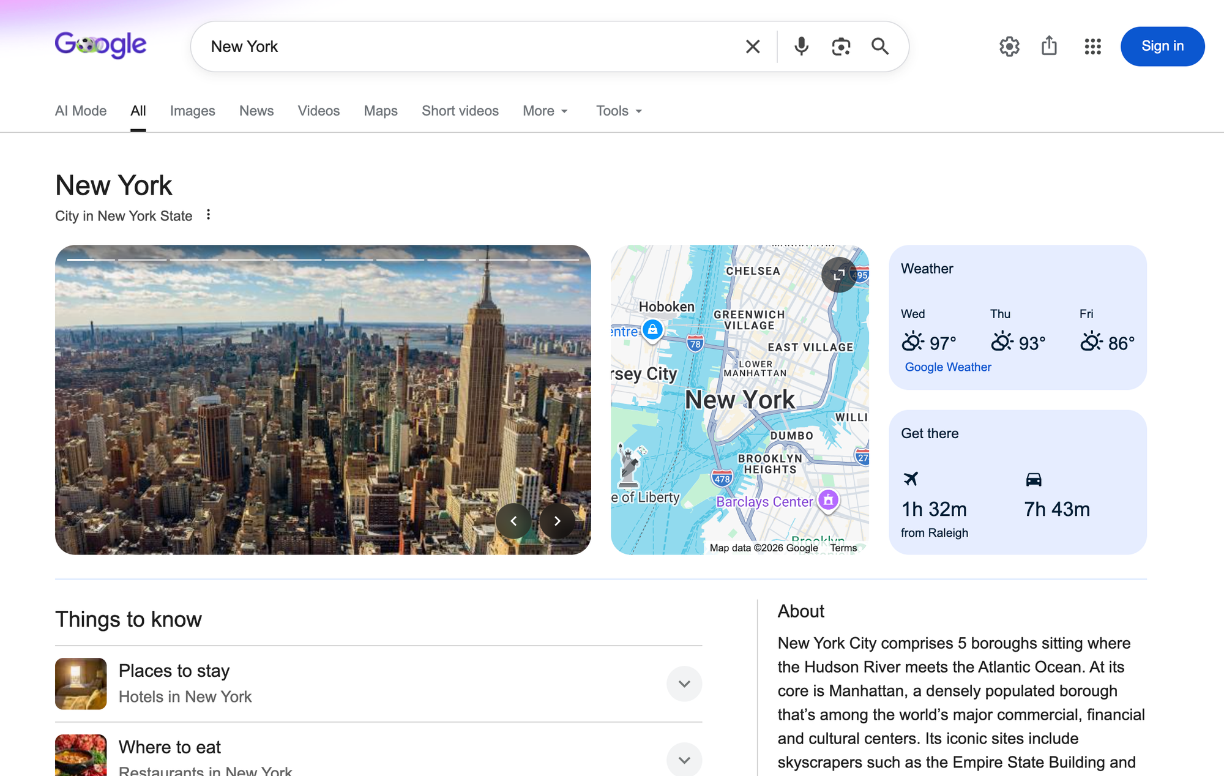Open quick settings gear icon
The height and width of the screenshot is (776, 1224).
click(1009, 47)
